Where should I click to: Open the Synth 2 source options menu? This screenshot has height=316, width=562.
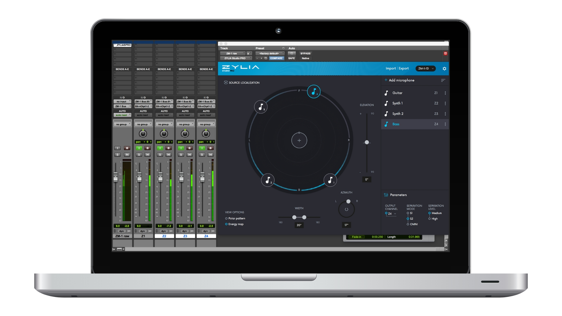click(445, 114)
